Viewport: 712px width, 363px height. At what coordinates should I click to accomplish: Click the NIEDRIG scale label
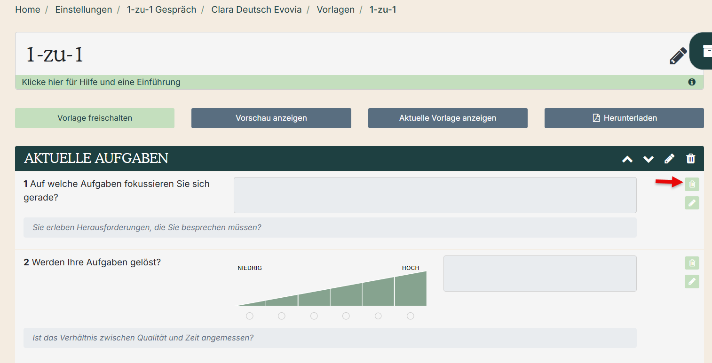click(250, 268)
